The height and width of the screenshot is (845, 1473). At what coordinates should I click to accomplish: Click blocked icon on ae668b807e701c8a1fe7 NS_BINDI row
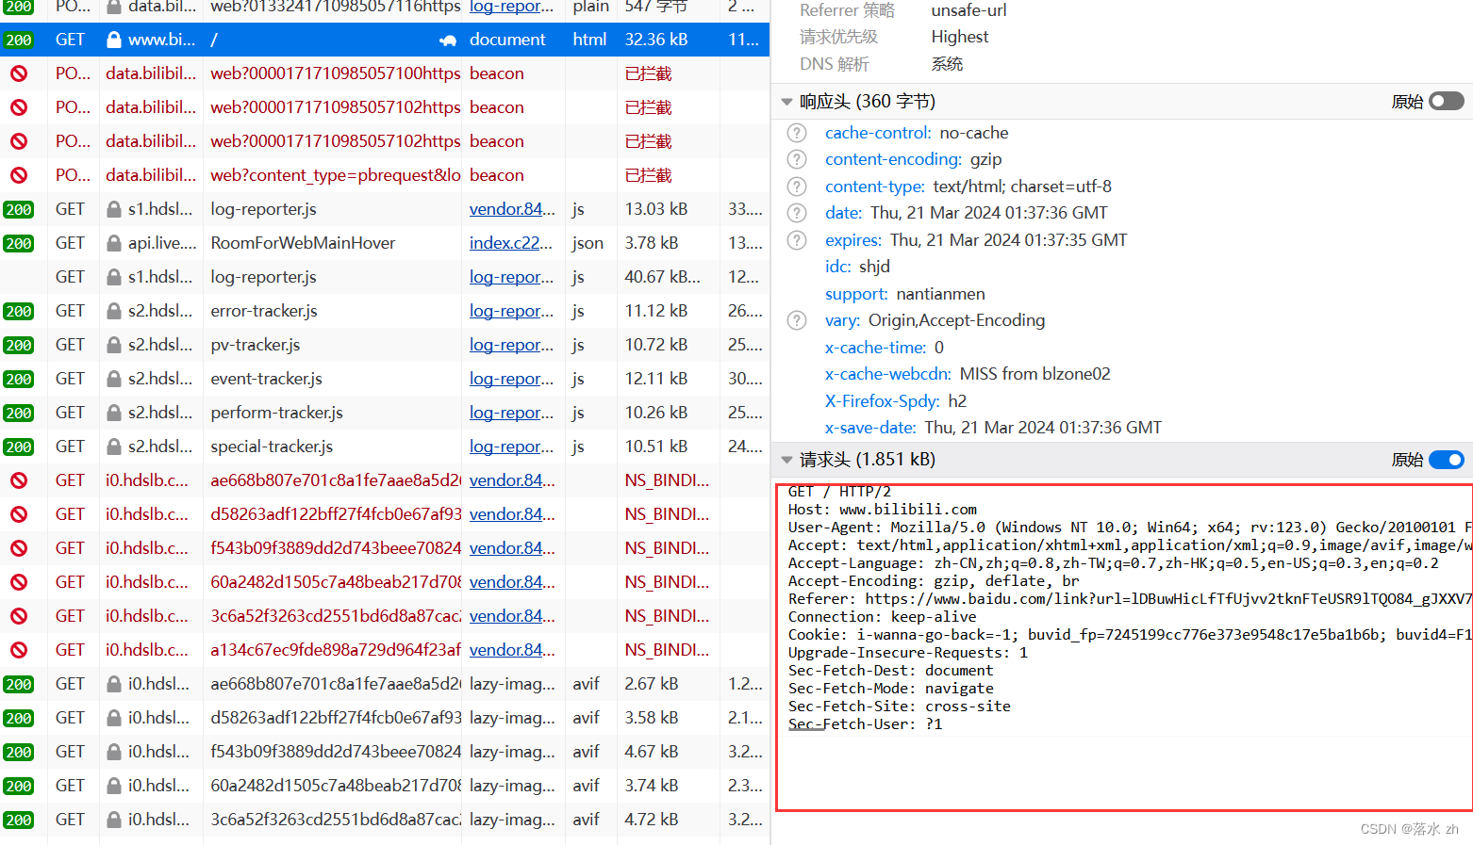coord(19,480)
